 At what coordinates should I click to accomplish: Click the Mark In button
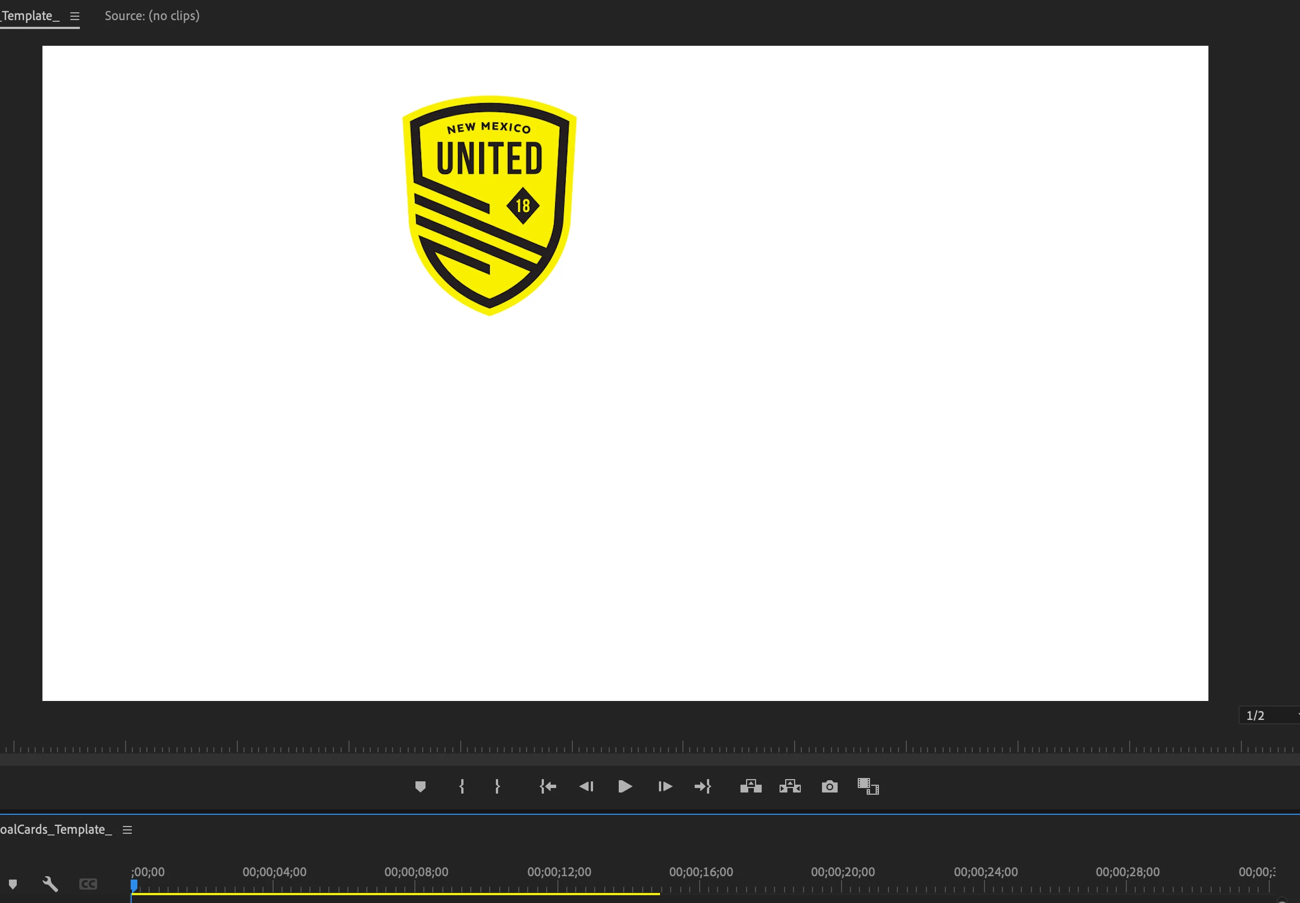coord(462,786)
